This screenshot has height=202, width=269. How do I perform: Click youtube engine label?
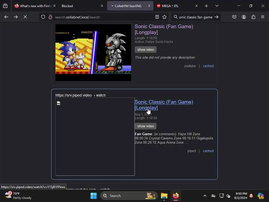[190, 66]
